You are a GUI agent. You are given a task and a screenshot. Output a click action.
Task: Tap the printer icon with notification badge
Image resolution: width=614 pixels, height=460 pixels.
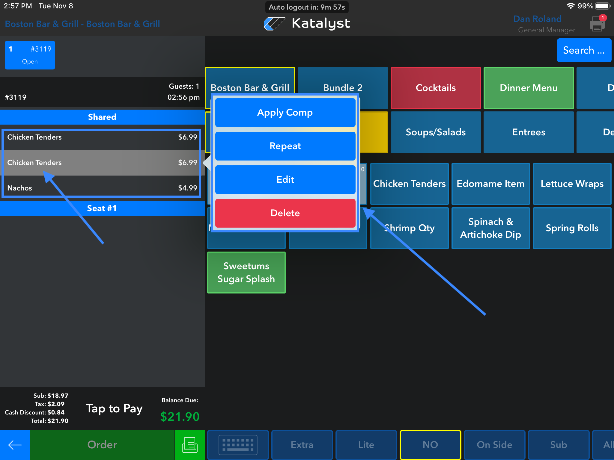[x=597, y=24]
